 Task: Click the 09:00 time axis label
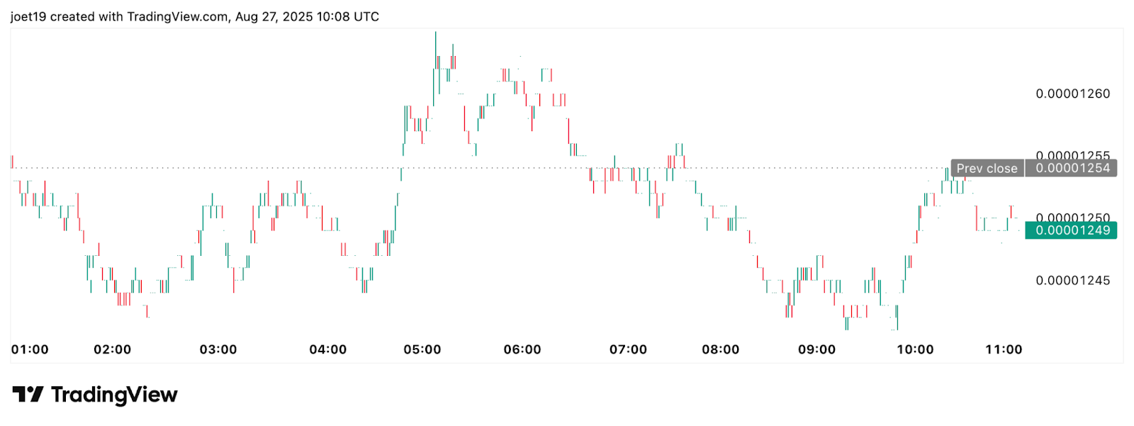pyautogui.click(x=817, y=349)
